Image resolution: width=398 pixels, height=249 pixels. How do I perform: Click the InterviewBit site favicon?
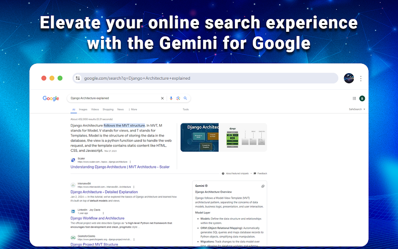click(73, 185)
